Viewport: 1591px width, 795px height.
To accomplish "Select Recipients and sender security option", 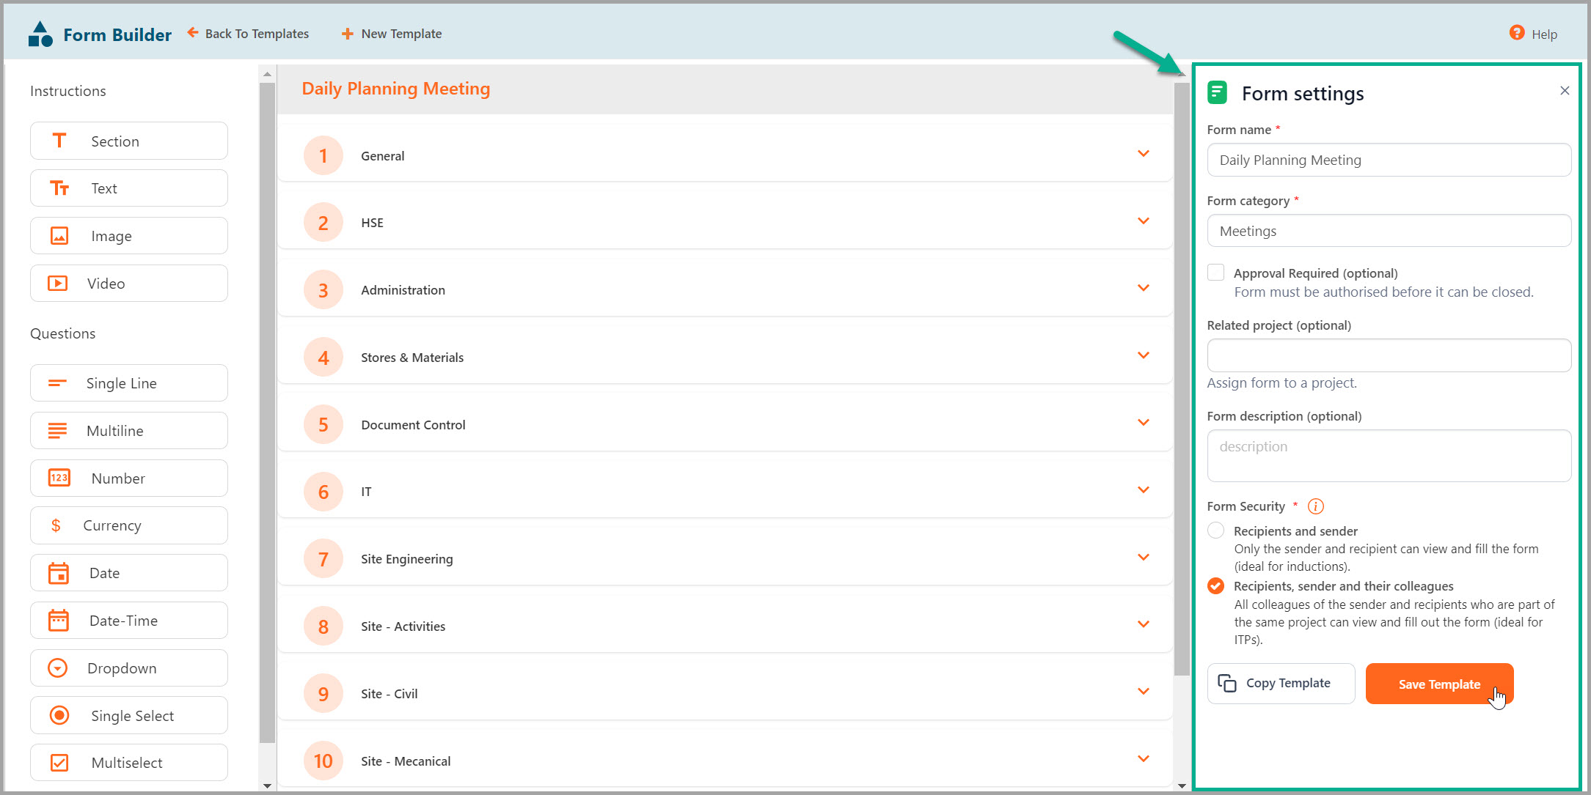I will tap(1215, 530).
